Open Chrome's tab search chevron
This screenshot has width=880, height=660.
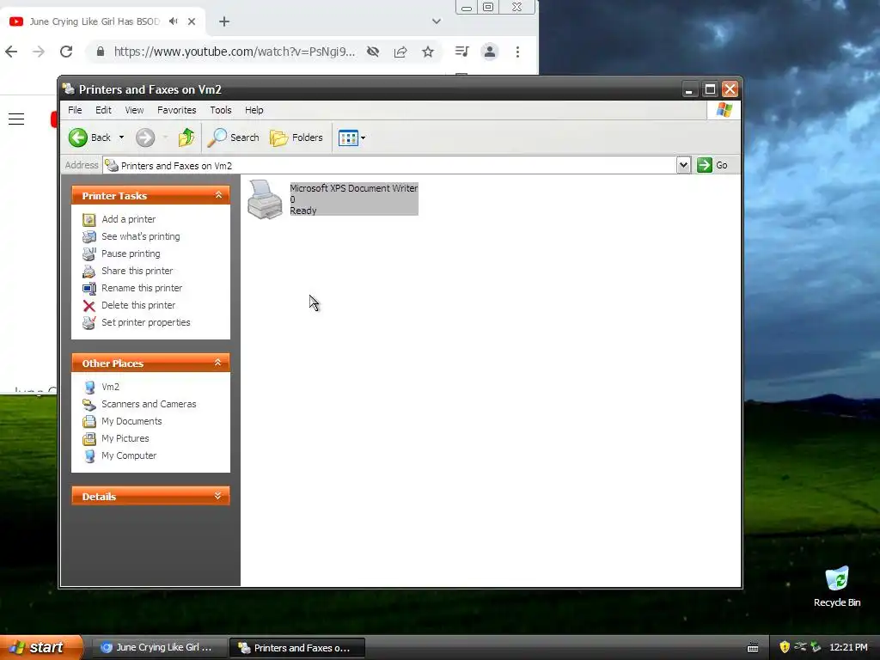point(436,21)
